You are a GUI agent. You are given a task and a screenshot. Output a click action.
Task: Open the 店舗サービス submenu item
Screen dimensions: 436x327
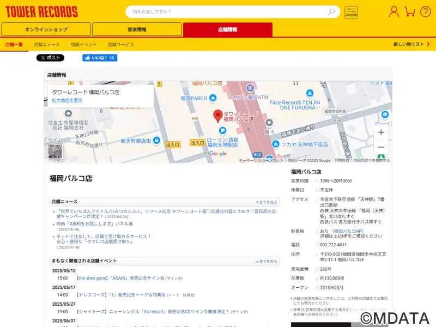[x=120, y=45]
